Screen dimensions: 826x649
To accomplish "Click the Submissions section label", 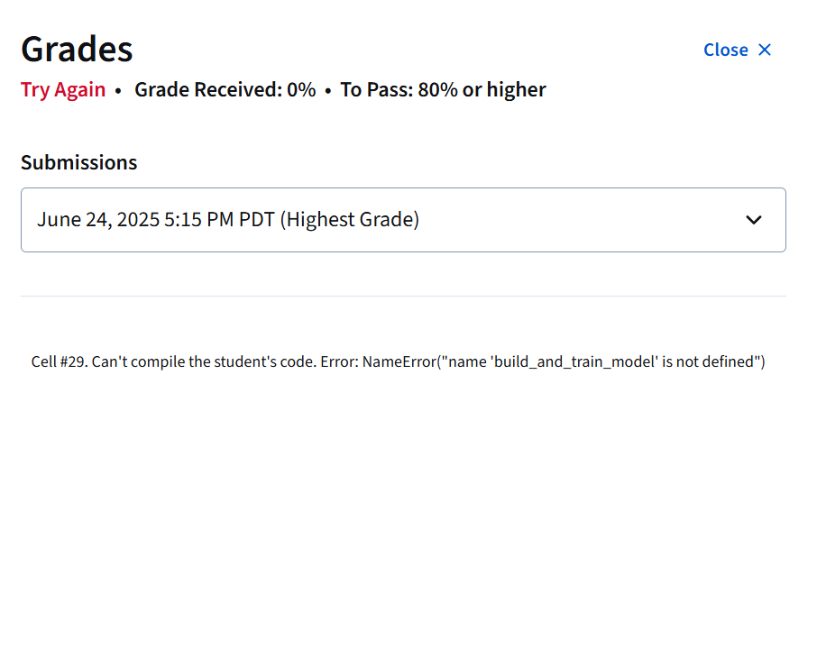I will [x=79, y=162].
